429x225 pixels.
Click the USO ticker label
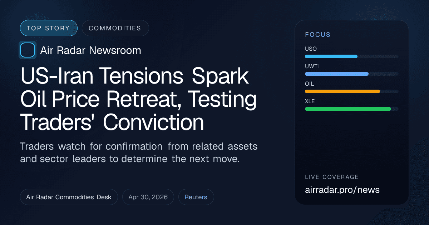point(311,49)
